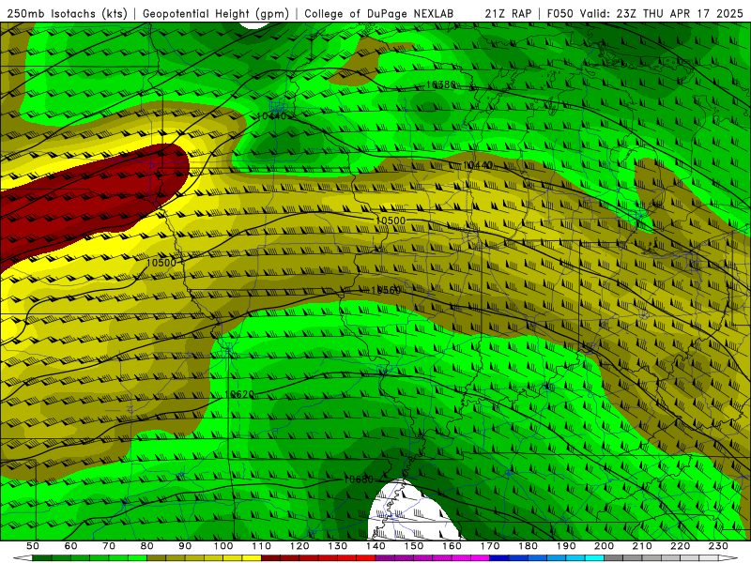Select the 160 value on the colorbar scale
The image size is (751, 563).
pos(452,546)
